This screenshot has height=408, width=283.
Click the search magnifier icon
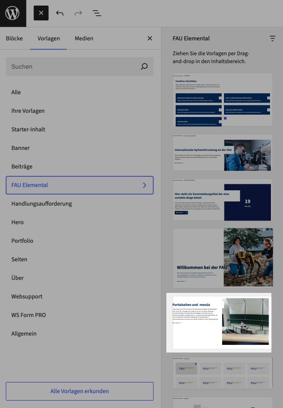pos(144,66)
